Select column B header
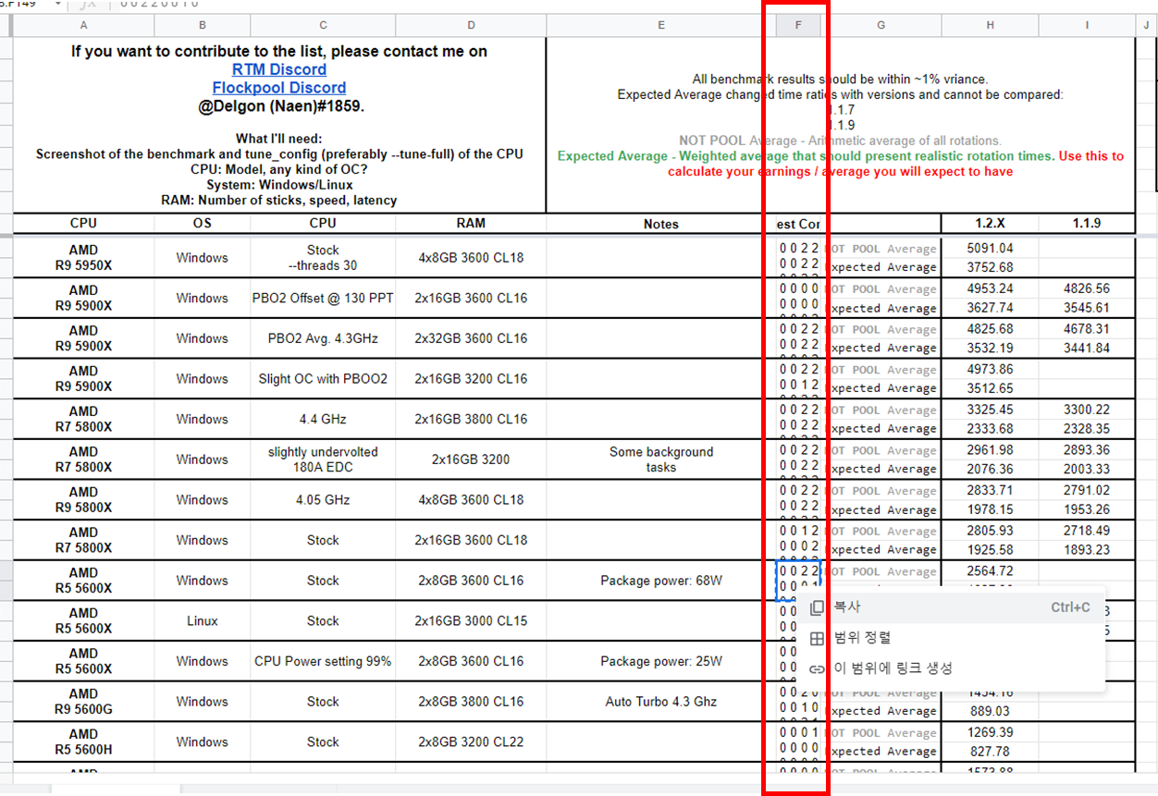 point(202,26)
